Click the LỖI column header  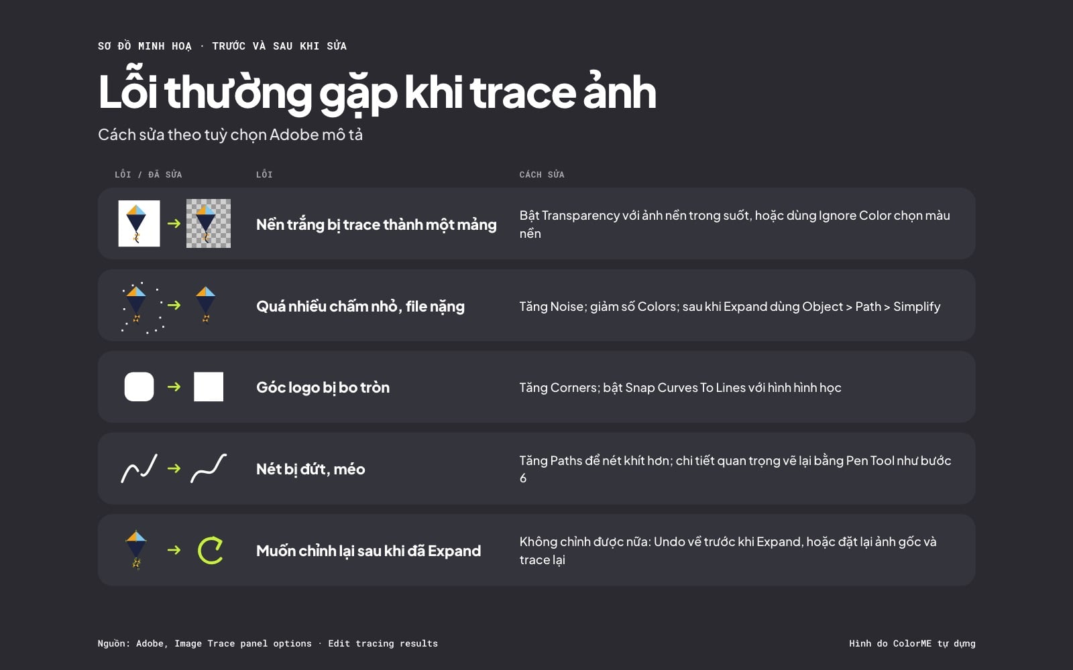264,174
